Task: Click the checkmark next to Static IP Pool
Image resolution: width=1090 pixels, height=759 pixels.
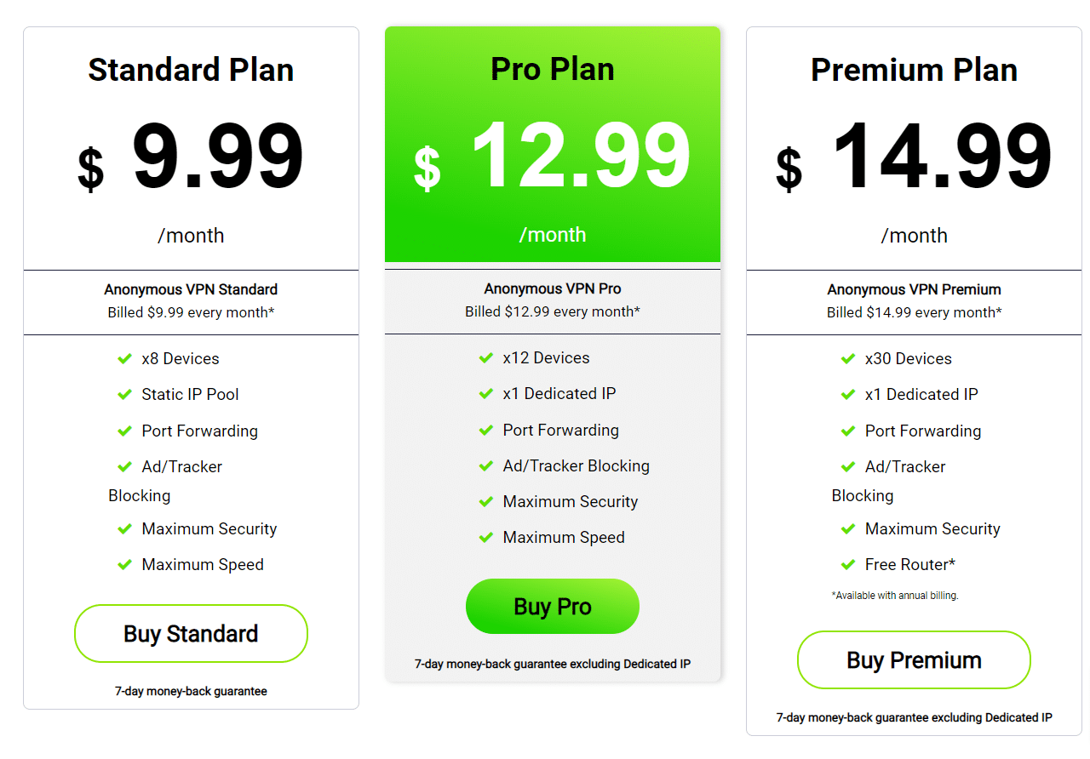Action: pyautogui.click(x=124, y=395)
